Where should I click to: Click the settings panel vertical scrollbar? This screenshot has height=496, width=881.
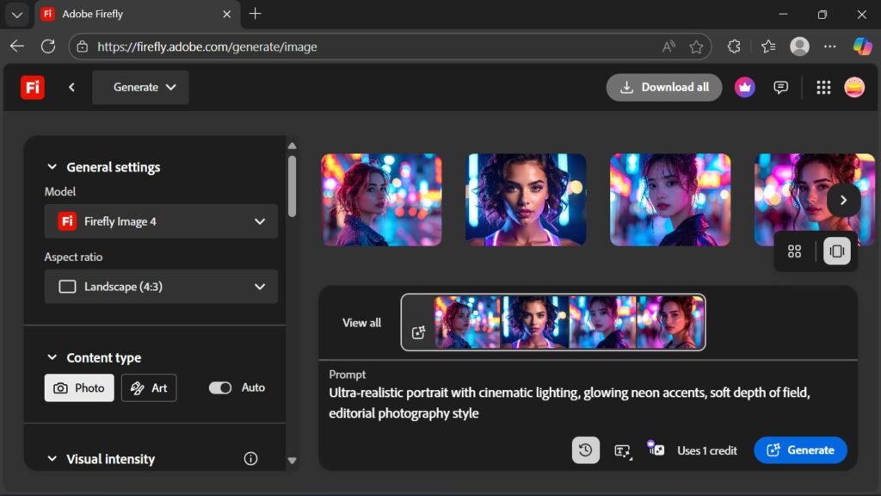point(292,185)
